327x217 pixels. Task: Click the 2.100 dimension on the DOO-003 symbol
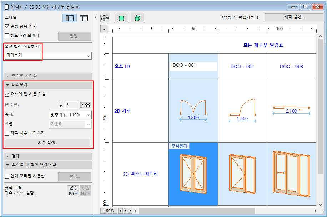(x=291, y=111)
